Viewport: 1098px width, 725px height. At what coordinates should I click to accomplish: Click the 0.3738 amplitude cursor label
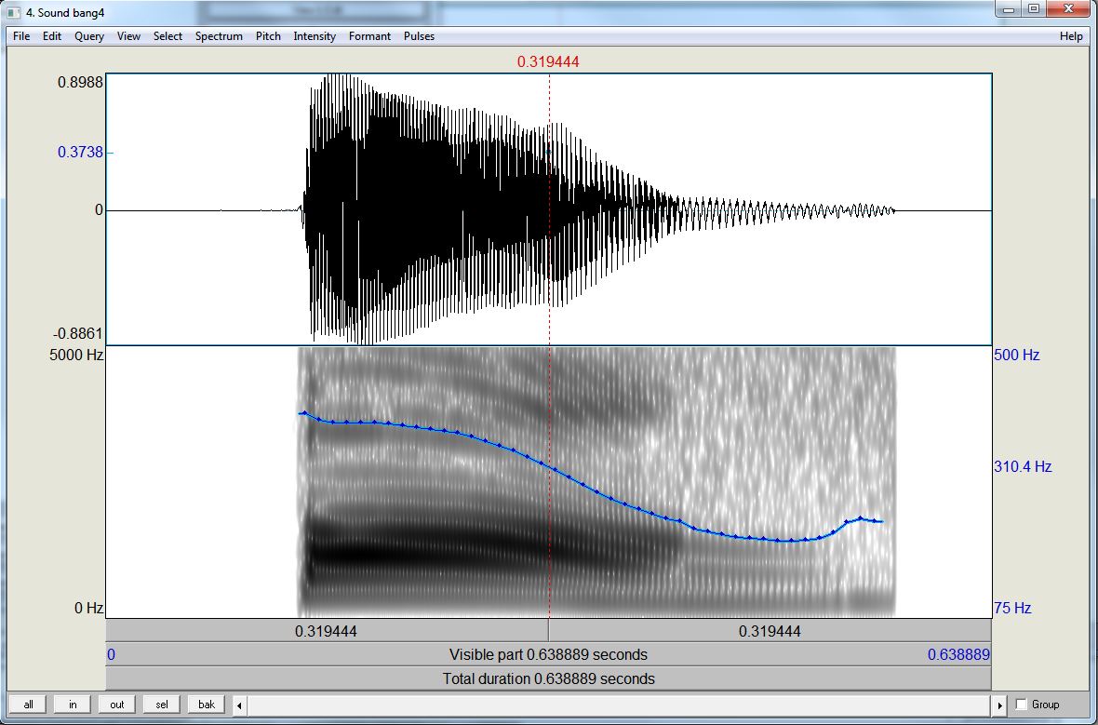pyautogui.click(x=80, y=152)
